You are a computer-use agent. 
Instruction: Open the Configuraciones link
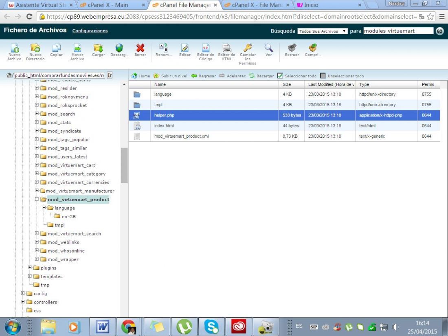pos(90,31)
